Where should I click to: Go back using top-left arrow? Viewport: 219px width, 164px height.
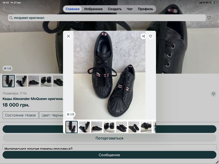pos(4,9)
